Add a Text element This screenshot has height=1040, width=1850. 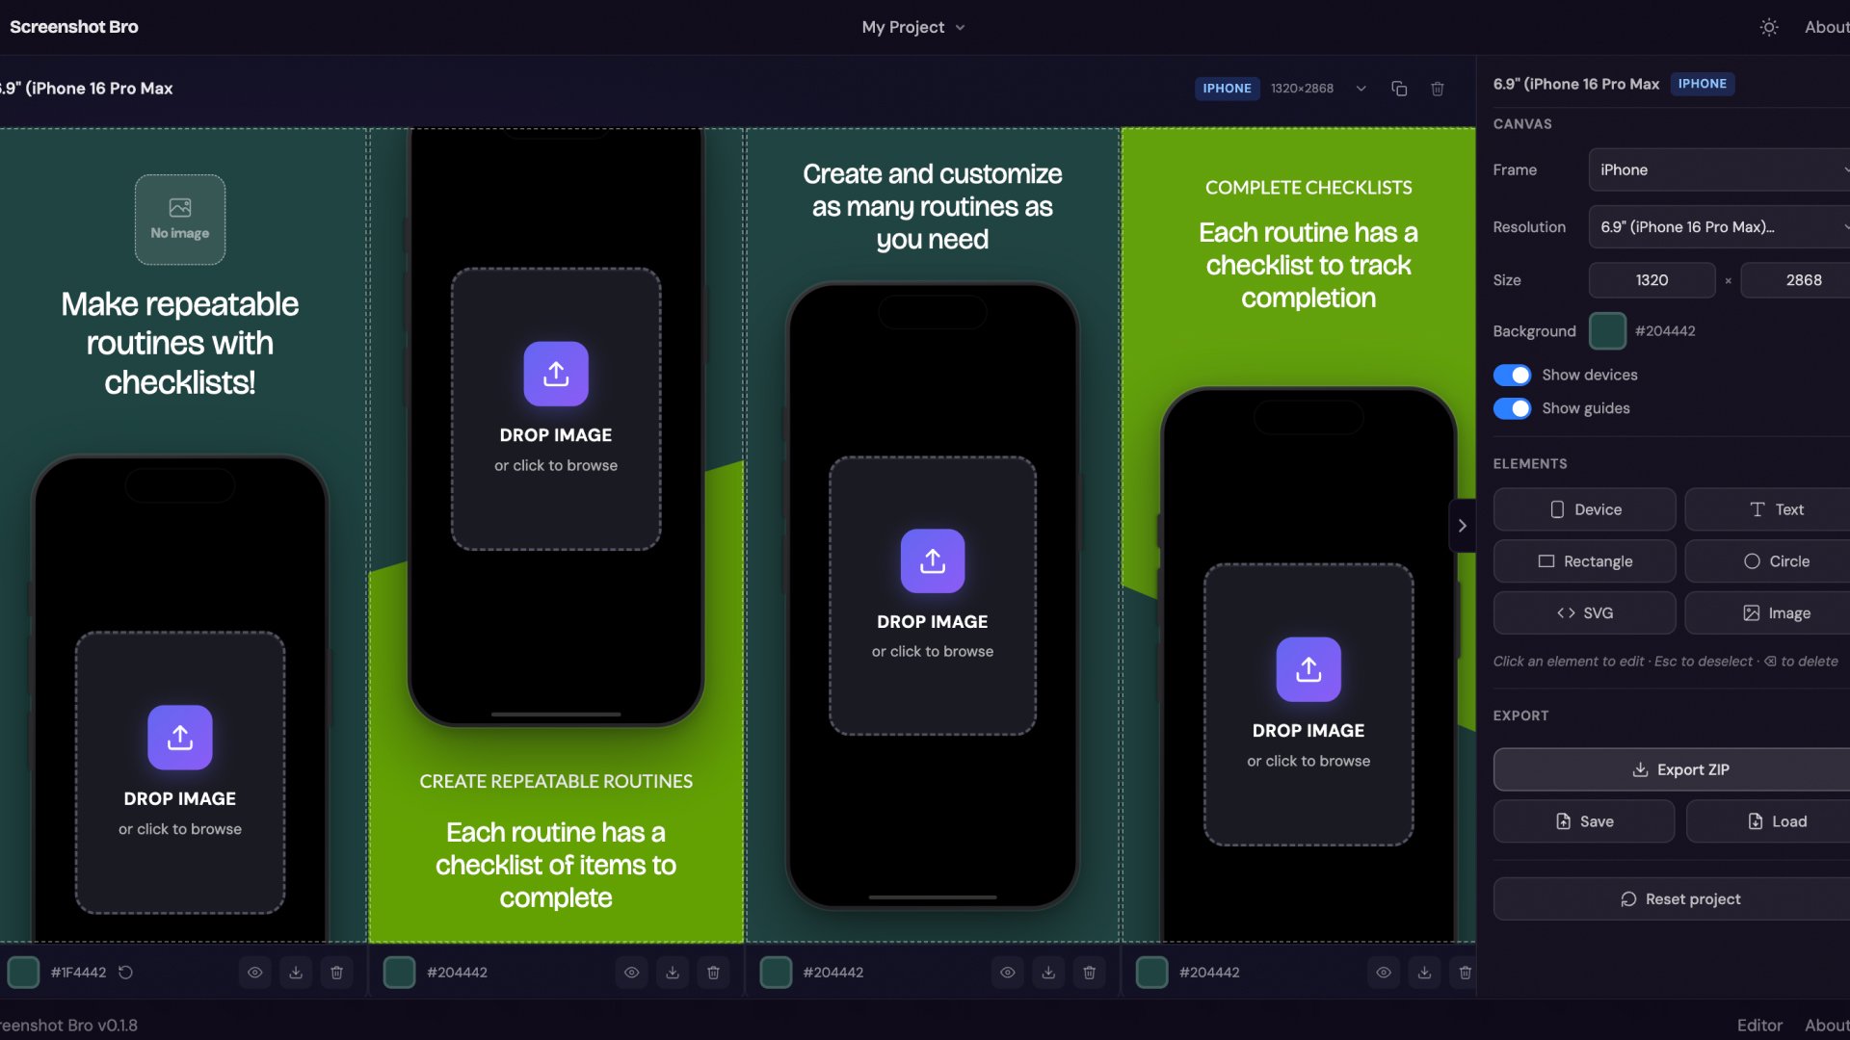[1767, 509]
